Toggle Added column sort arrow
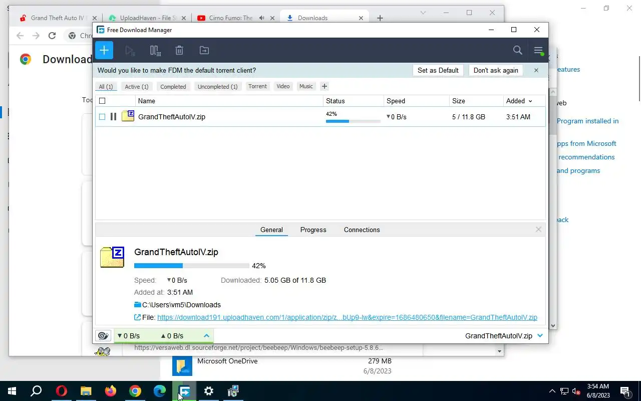Image resolution: width=641 pixels, height=401 pixels. coord(530,101)
